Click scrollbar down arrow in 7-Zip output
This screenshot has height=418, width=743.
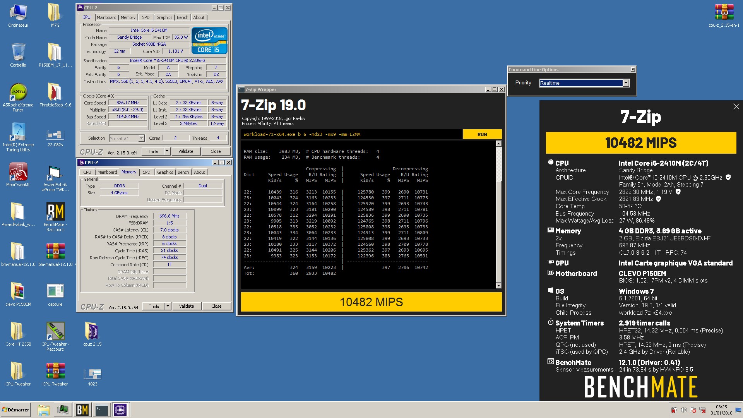(x=498, y=286)
